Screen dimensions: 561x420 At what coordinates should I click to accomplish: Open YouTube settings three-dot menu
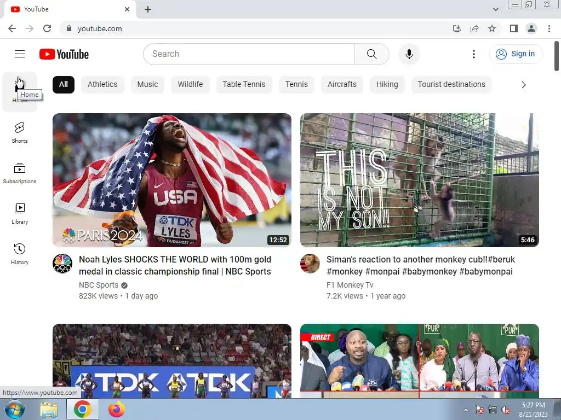(474, 54)
